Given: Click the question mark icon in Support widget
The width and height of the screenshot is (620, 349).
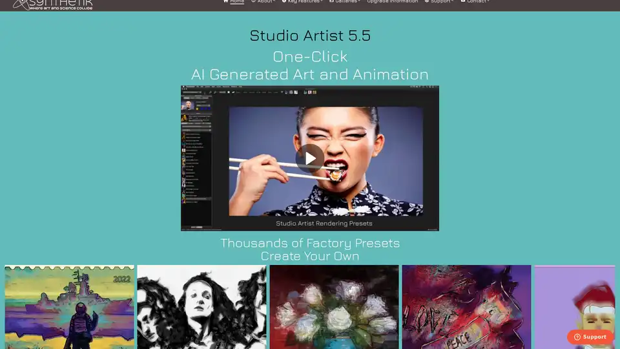Looking at the screenshot, I should 577,337.
